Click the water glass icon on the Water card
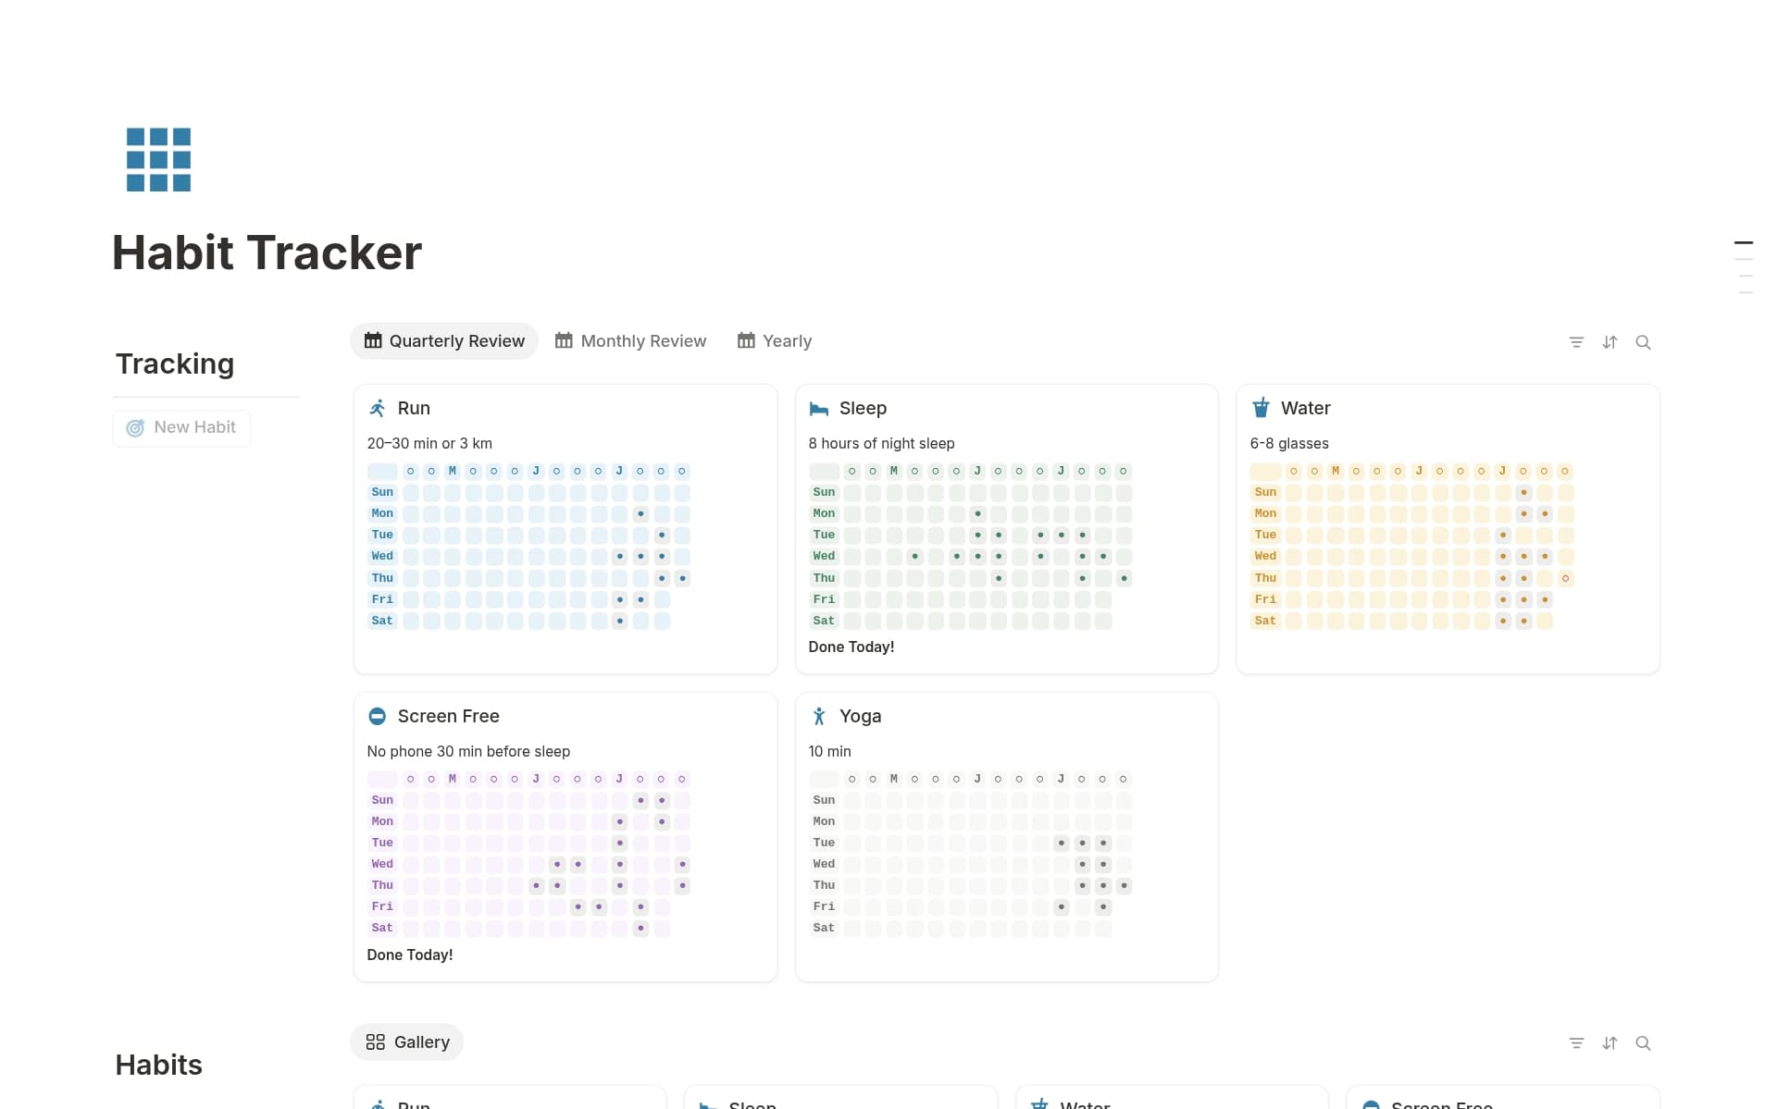The height and width of the screenshot is (1109, 1777). tap(1261, 407)
